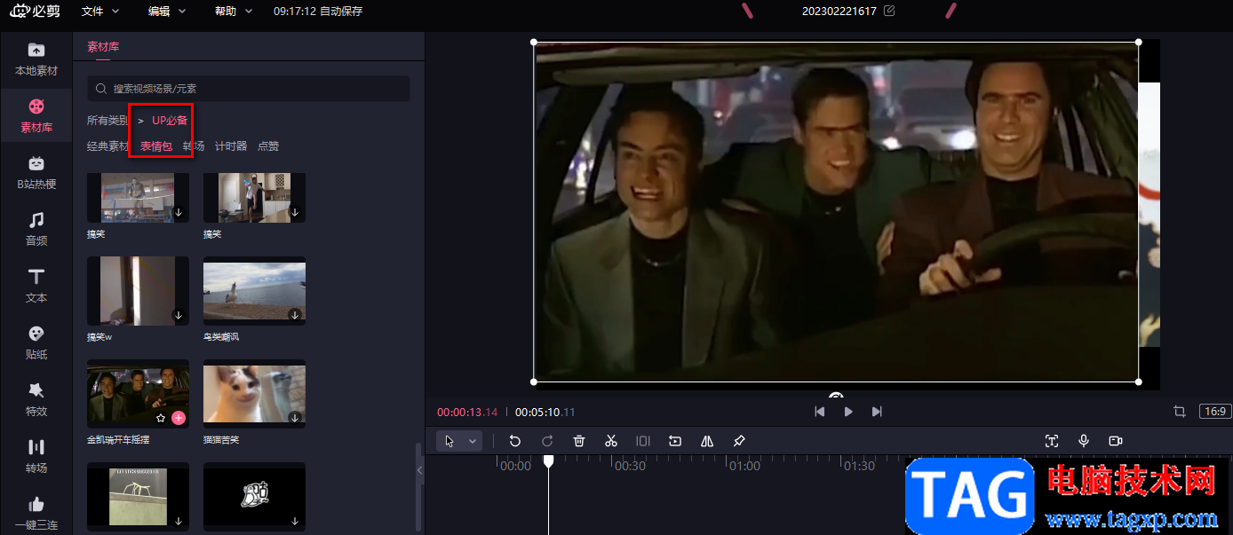The width and height of the screenshot is (1233, 535).
Task: Click the 必剪 app logo
Action: [36, 11]
